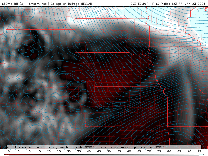Click the "00Z ECMWF" model run label
208x156 pixels.
[139, 4]
